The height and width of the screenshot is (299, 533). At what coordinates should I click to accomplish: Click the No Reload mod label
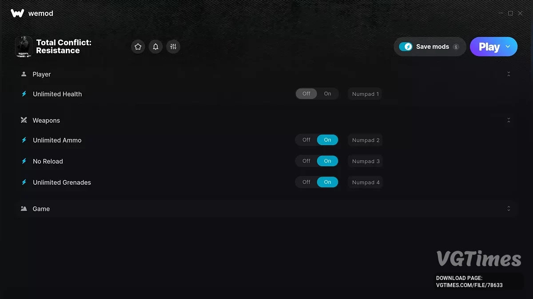click(x=48, y=161)
